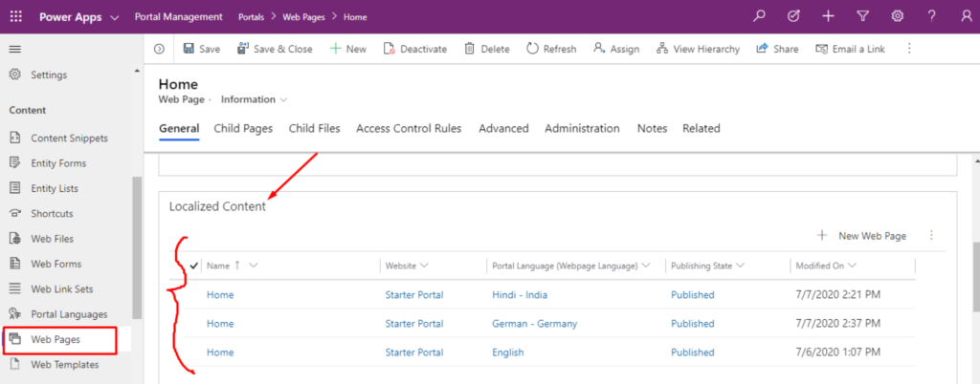Viewport: 980px width, 384px height.
Task: Click Portals in the breadcrumb
Action: 252,17
